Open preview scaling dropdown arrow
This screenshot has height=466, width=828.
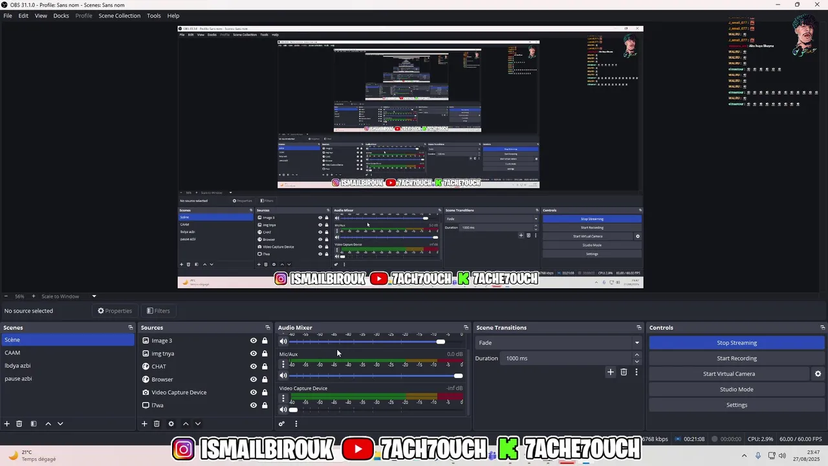[x=94, y=296]
